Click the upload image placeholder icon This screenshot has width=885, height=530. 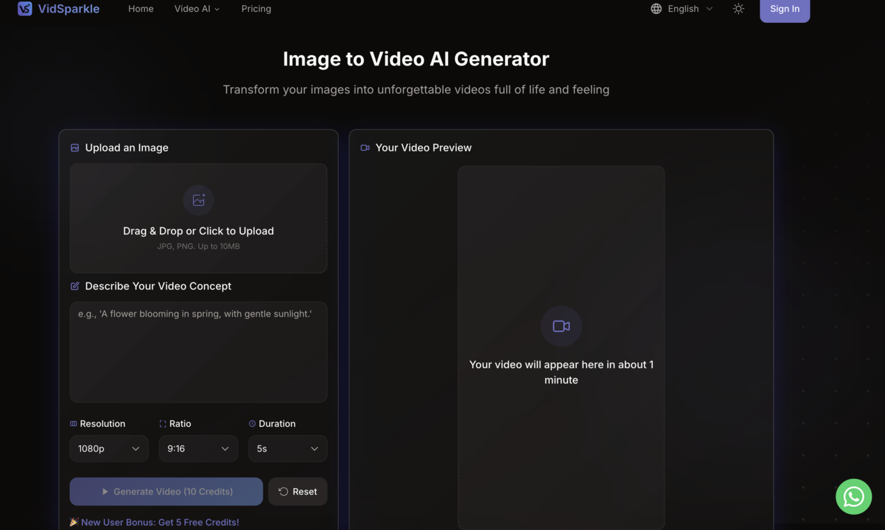(199, 200)
